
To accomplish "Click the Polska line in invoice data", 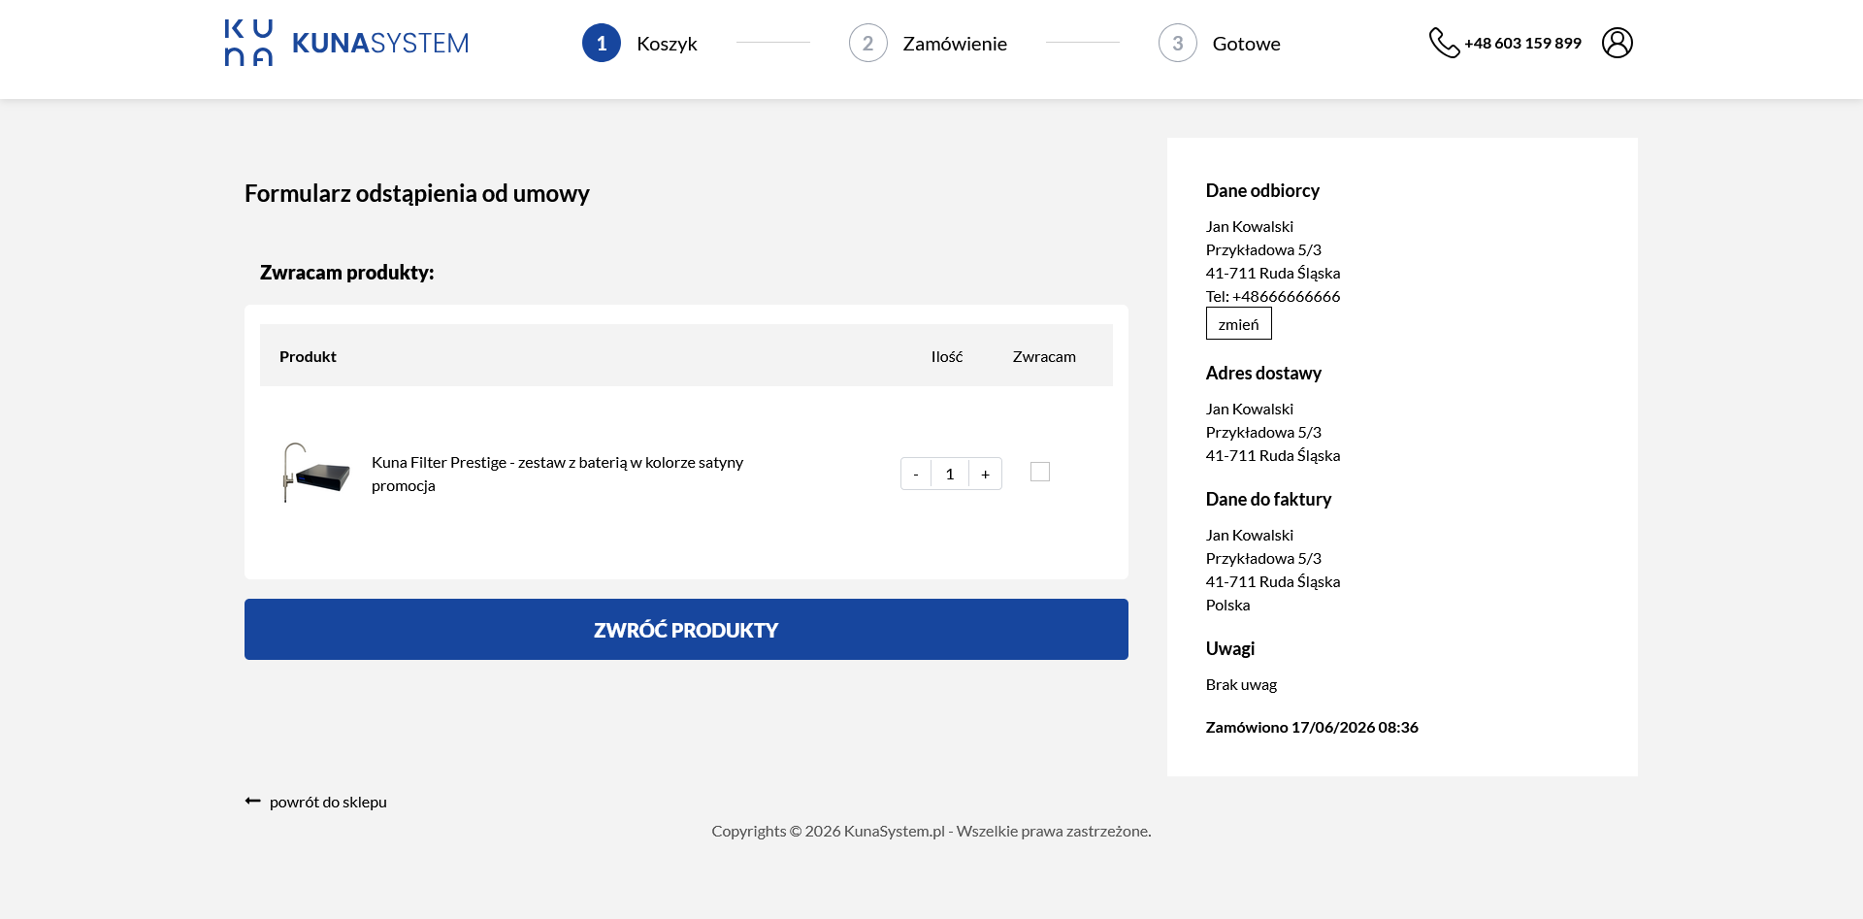I will tap(1227, 605).
